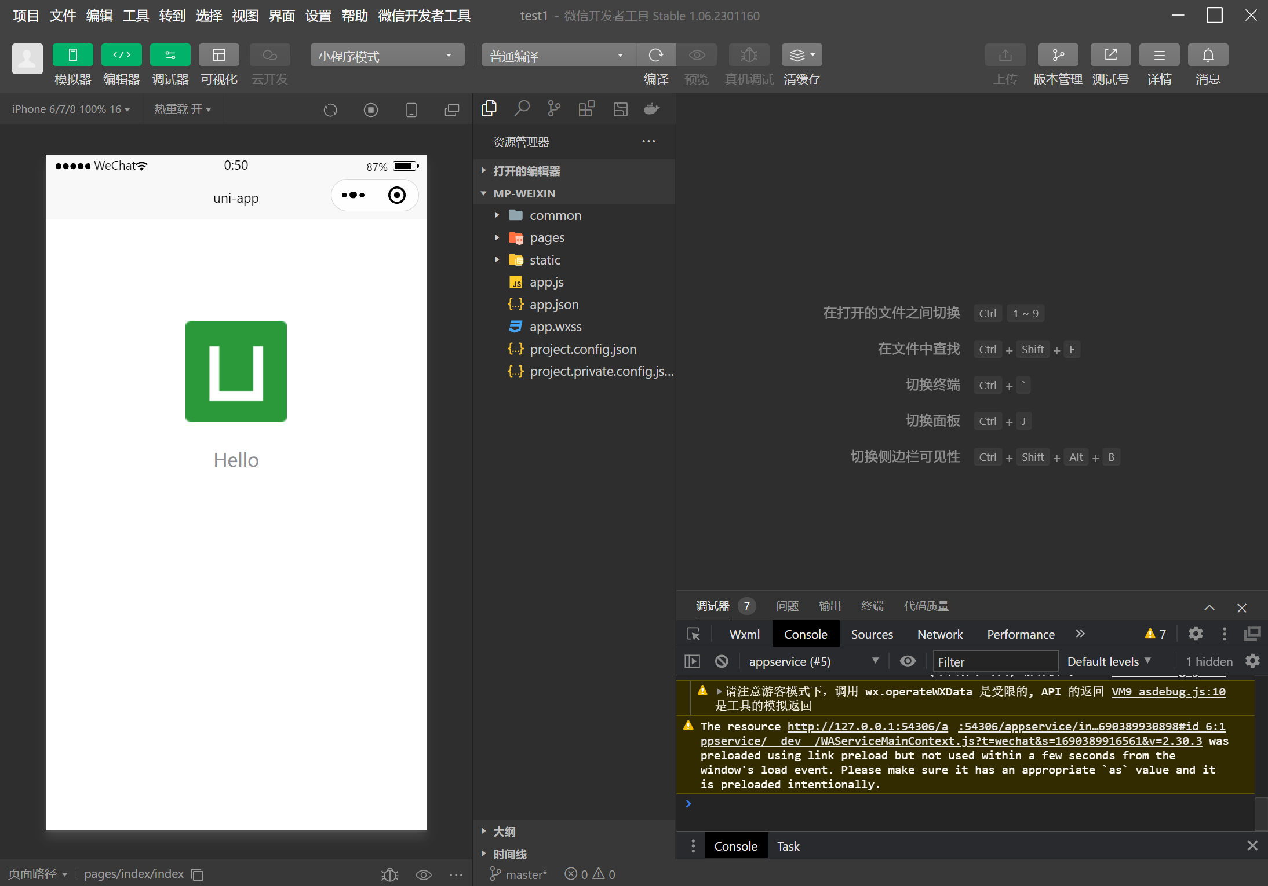Screen dimensions: 1268x886
Task: Open the 详情 details panel
Action: (1160, 55)
